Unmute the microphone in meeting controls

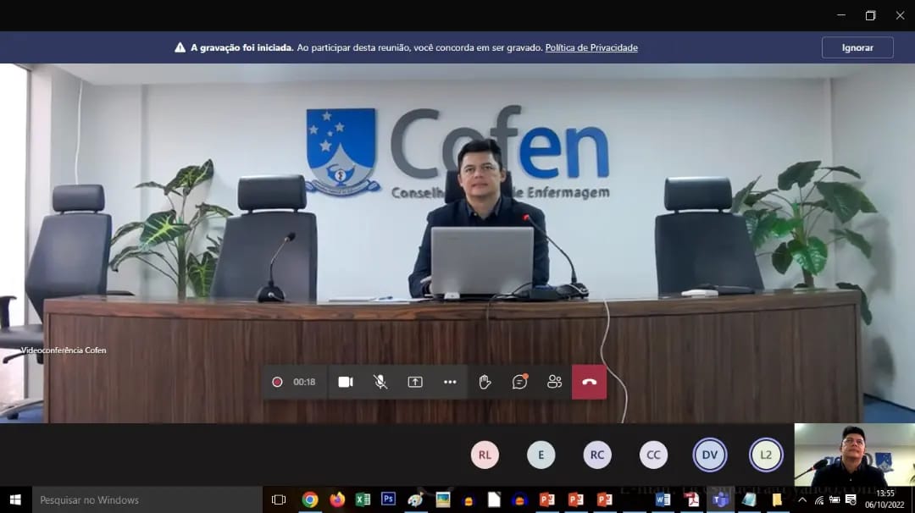pyautogui.click(x=380, y=382)
